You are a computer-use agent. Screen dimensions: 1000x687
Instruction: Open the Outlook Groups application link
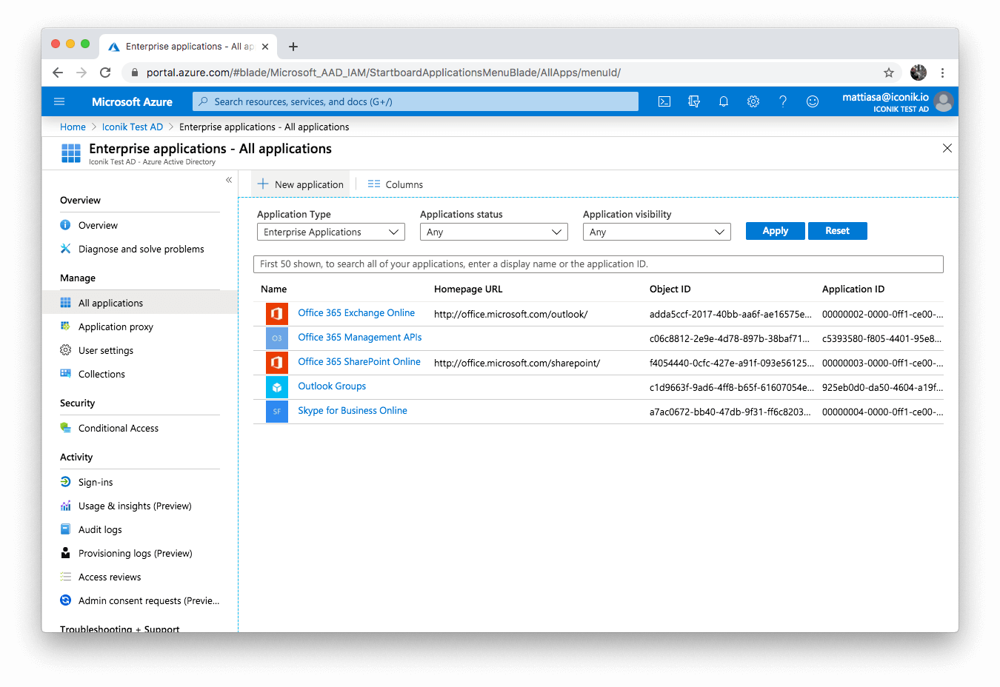coord(331,386)
